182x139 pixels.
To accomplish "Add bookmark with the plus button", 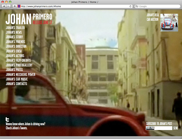I will point(15,6).
